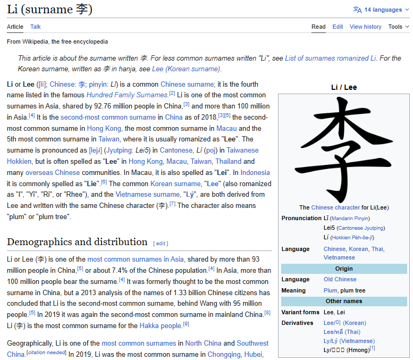The image size is (413, 360).
Task: Open the China link before 'as of 2018'
Action: click(x=174, y=118)
